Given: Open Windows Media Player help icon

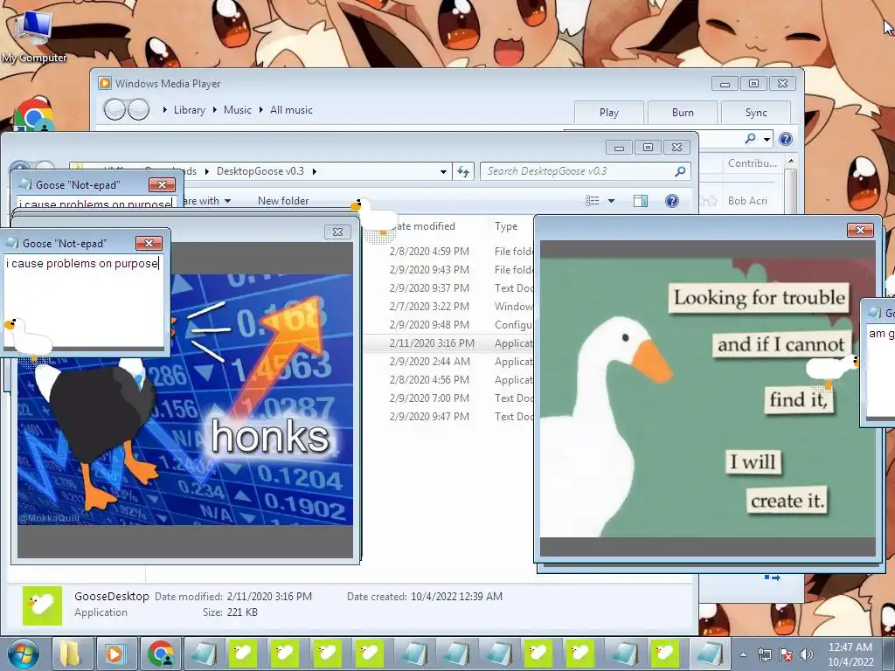Looking at the screenshot, I should [786, 139].
